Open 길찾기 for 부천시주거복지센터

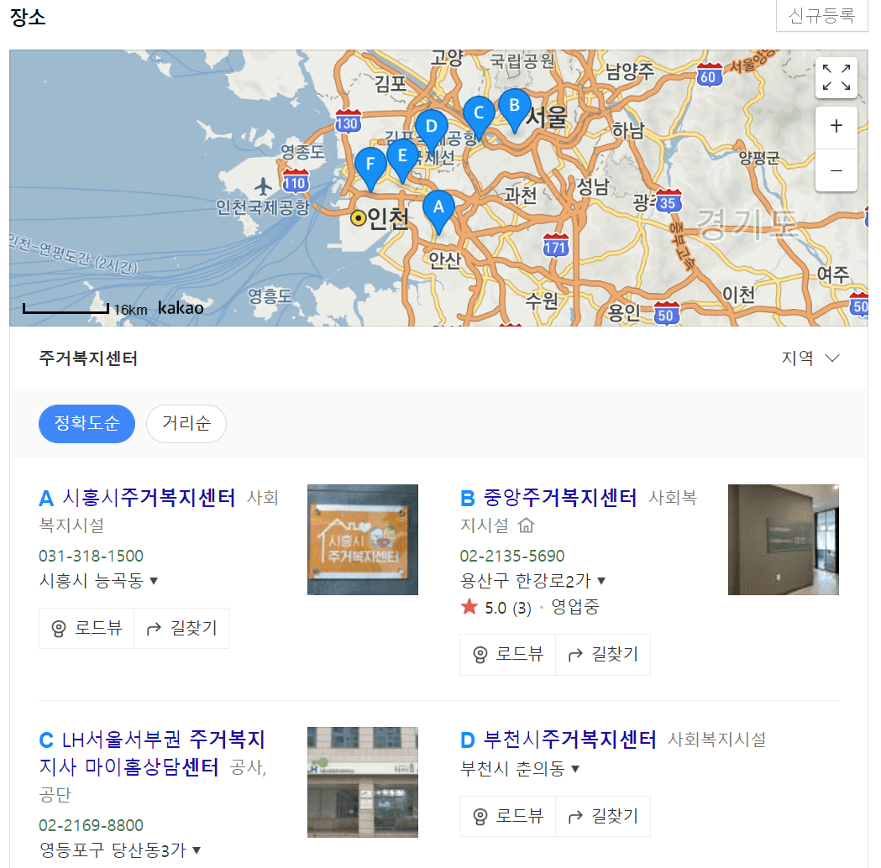pyautogui.click(x=603, y=816)
